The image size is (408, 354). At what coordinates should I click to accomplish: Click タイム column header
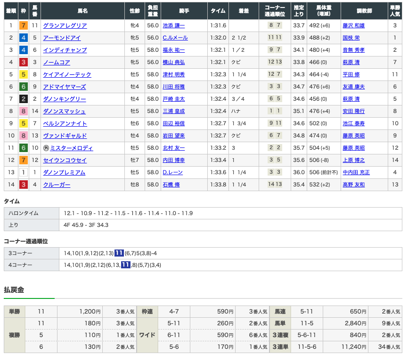click(218, 11)
